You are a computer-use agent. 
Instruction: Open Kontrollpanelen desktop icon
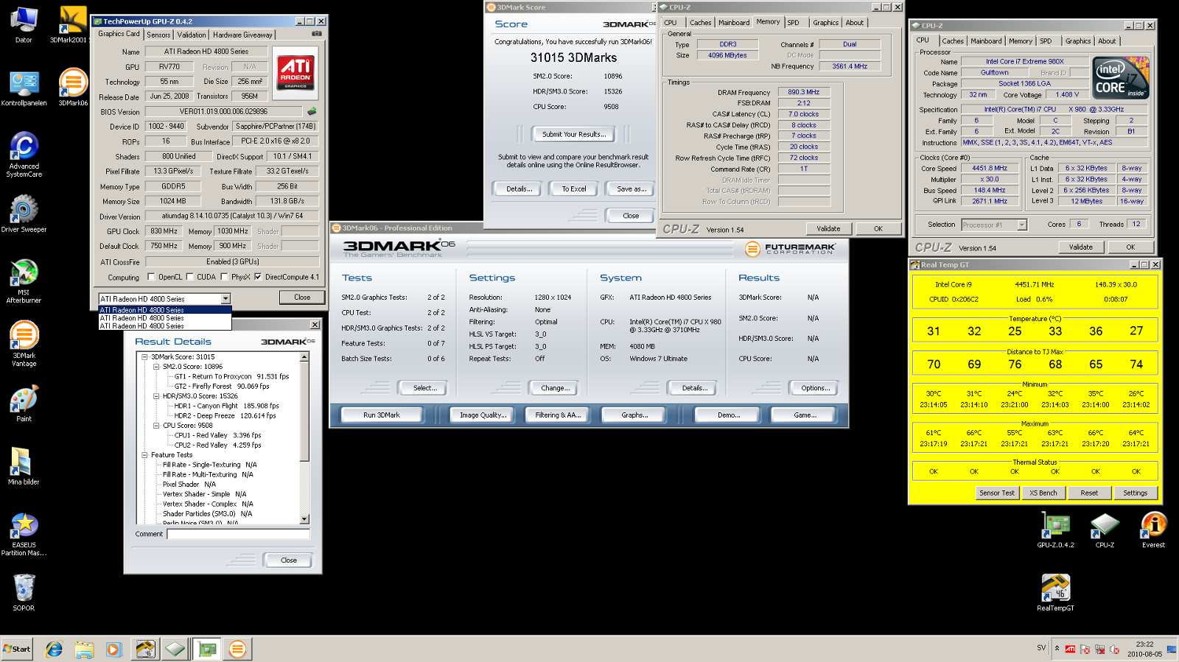(x=24, y=88)
